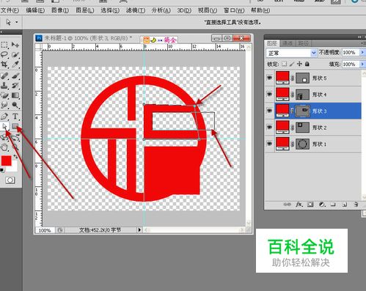Hide the 形状 5 layer
366x291 pixels.
tap(269, 78)
